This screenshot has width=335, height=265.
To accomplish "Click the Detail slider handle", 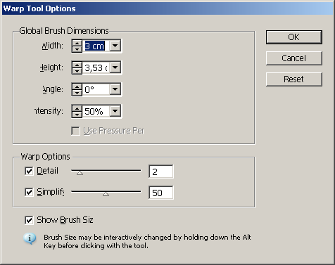I will [x=80, y=173].
